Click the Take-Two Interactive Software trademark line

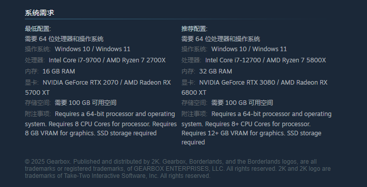coord(117,176)
